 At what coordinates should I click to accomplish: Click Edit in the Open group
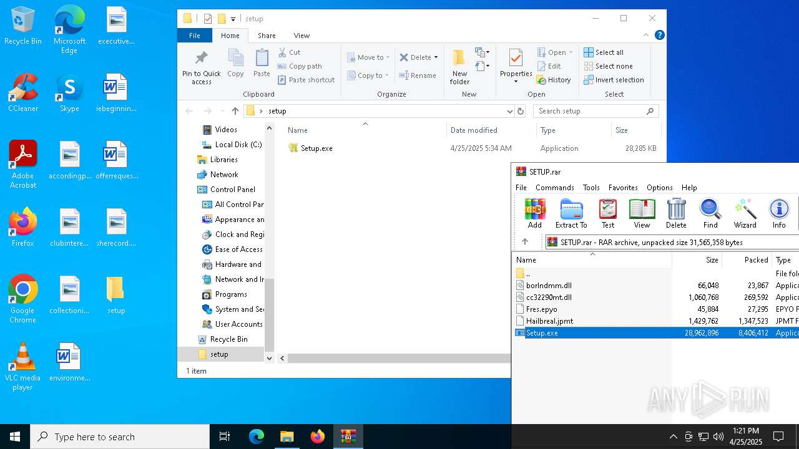[549, 66]
